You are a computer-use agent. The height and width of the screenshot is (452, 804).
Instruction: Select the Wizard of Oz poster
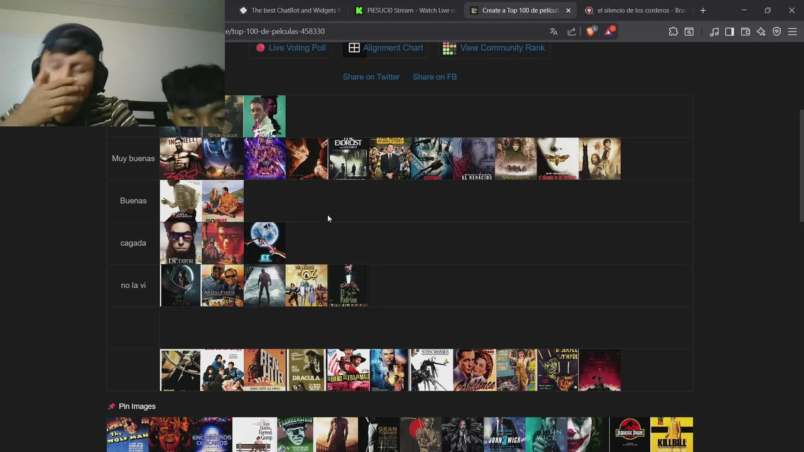point(307,286)
